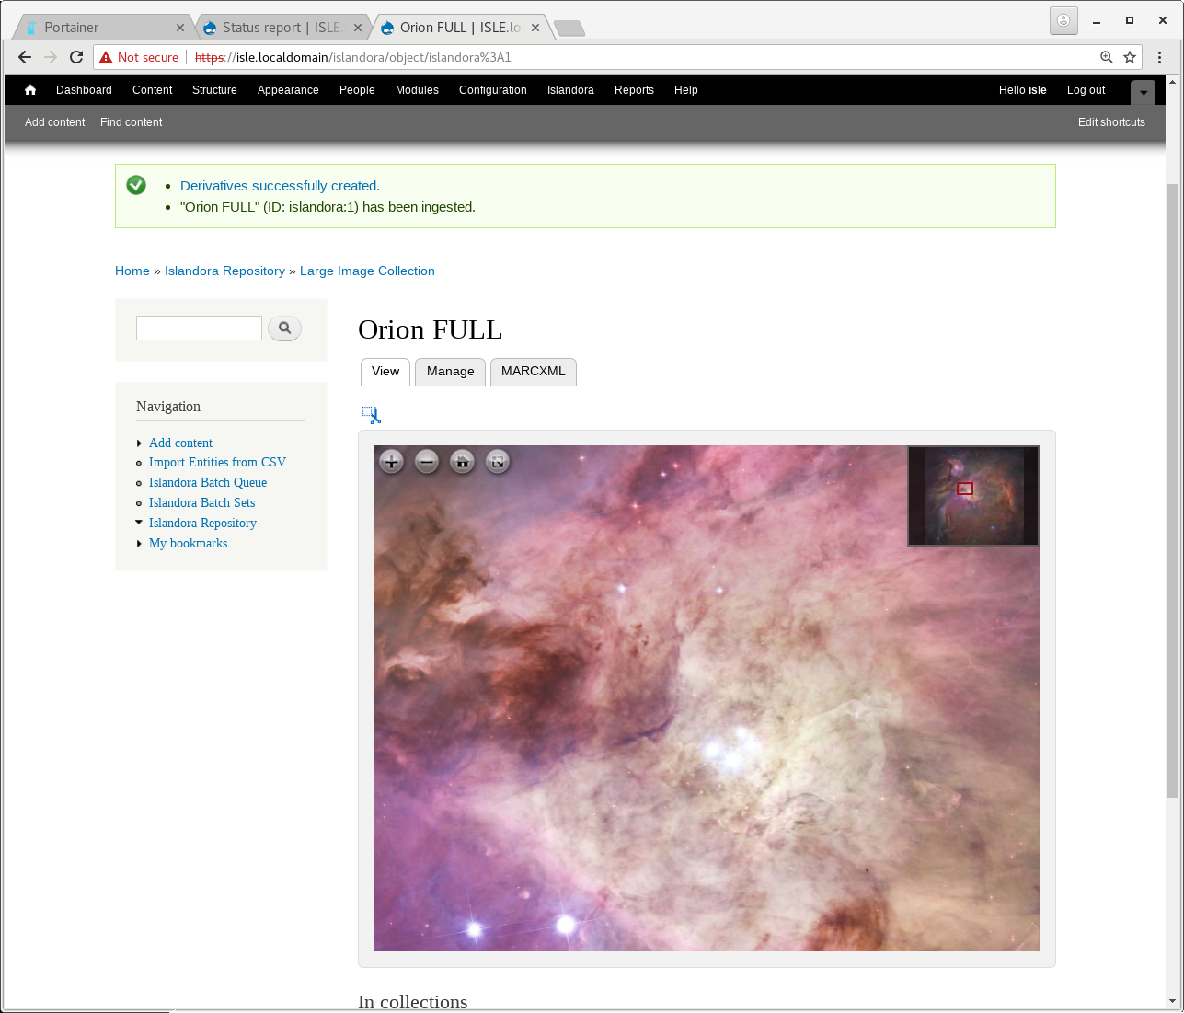Open the Dashboard admin menu
The width and height of the screenshot is (1184, 1013).
coord(84,90)
